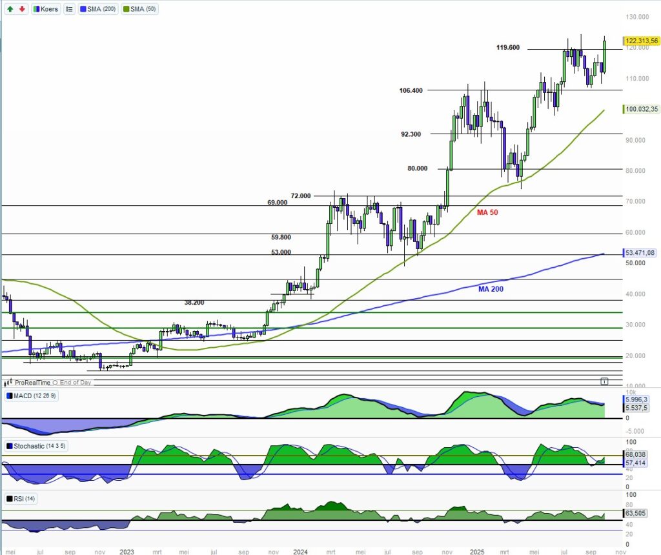This screenshot has height=555, width=661.
Task: Click the SMA (50) green color swatch
Action: point(127,9)
